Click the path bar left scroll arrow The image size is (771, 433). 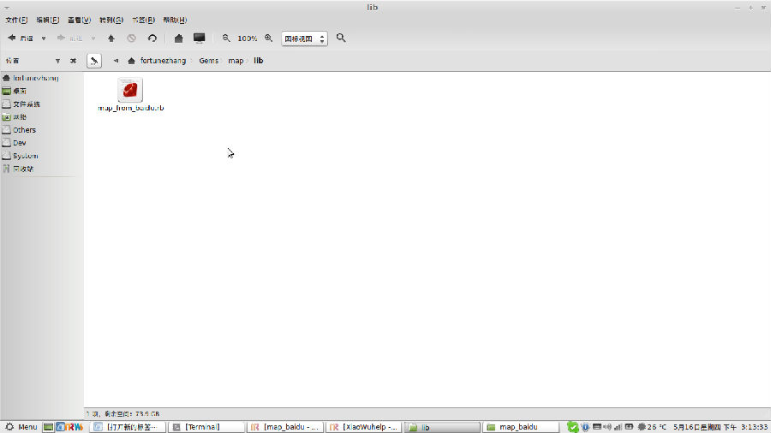pyautogui.click(x=116, y=61)
